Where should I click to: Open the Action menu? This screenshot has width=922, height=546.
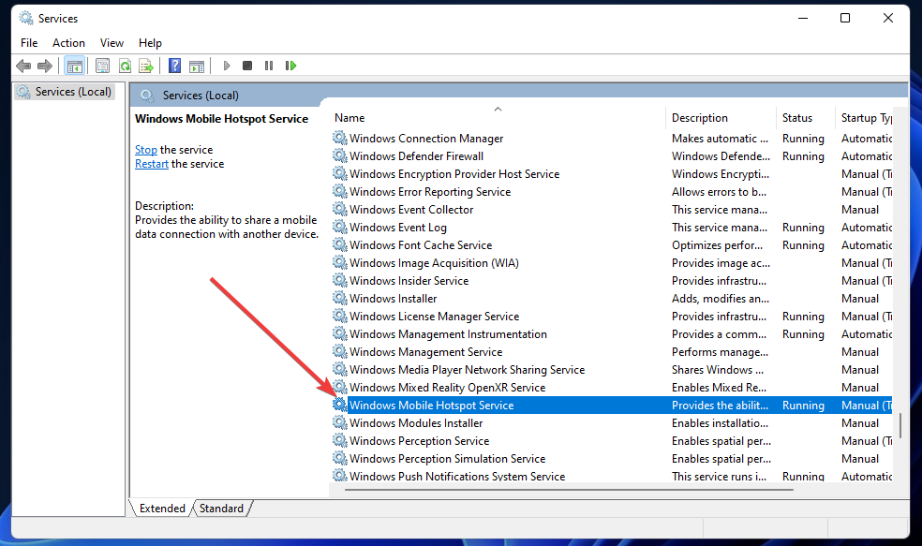tap(68, 42)
